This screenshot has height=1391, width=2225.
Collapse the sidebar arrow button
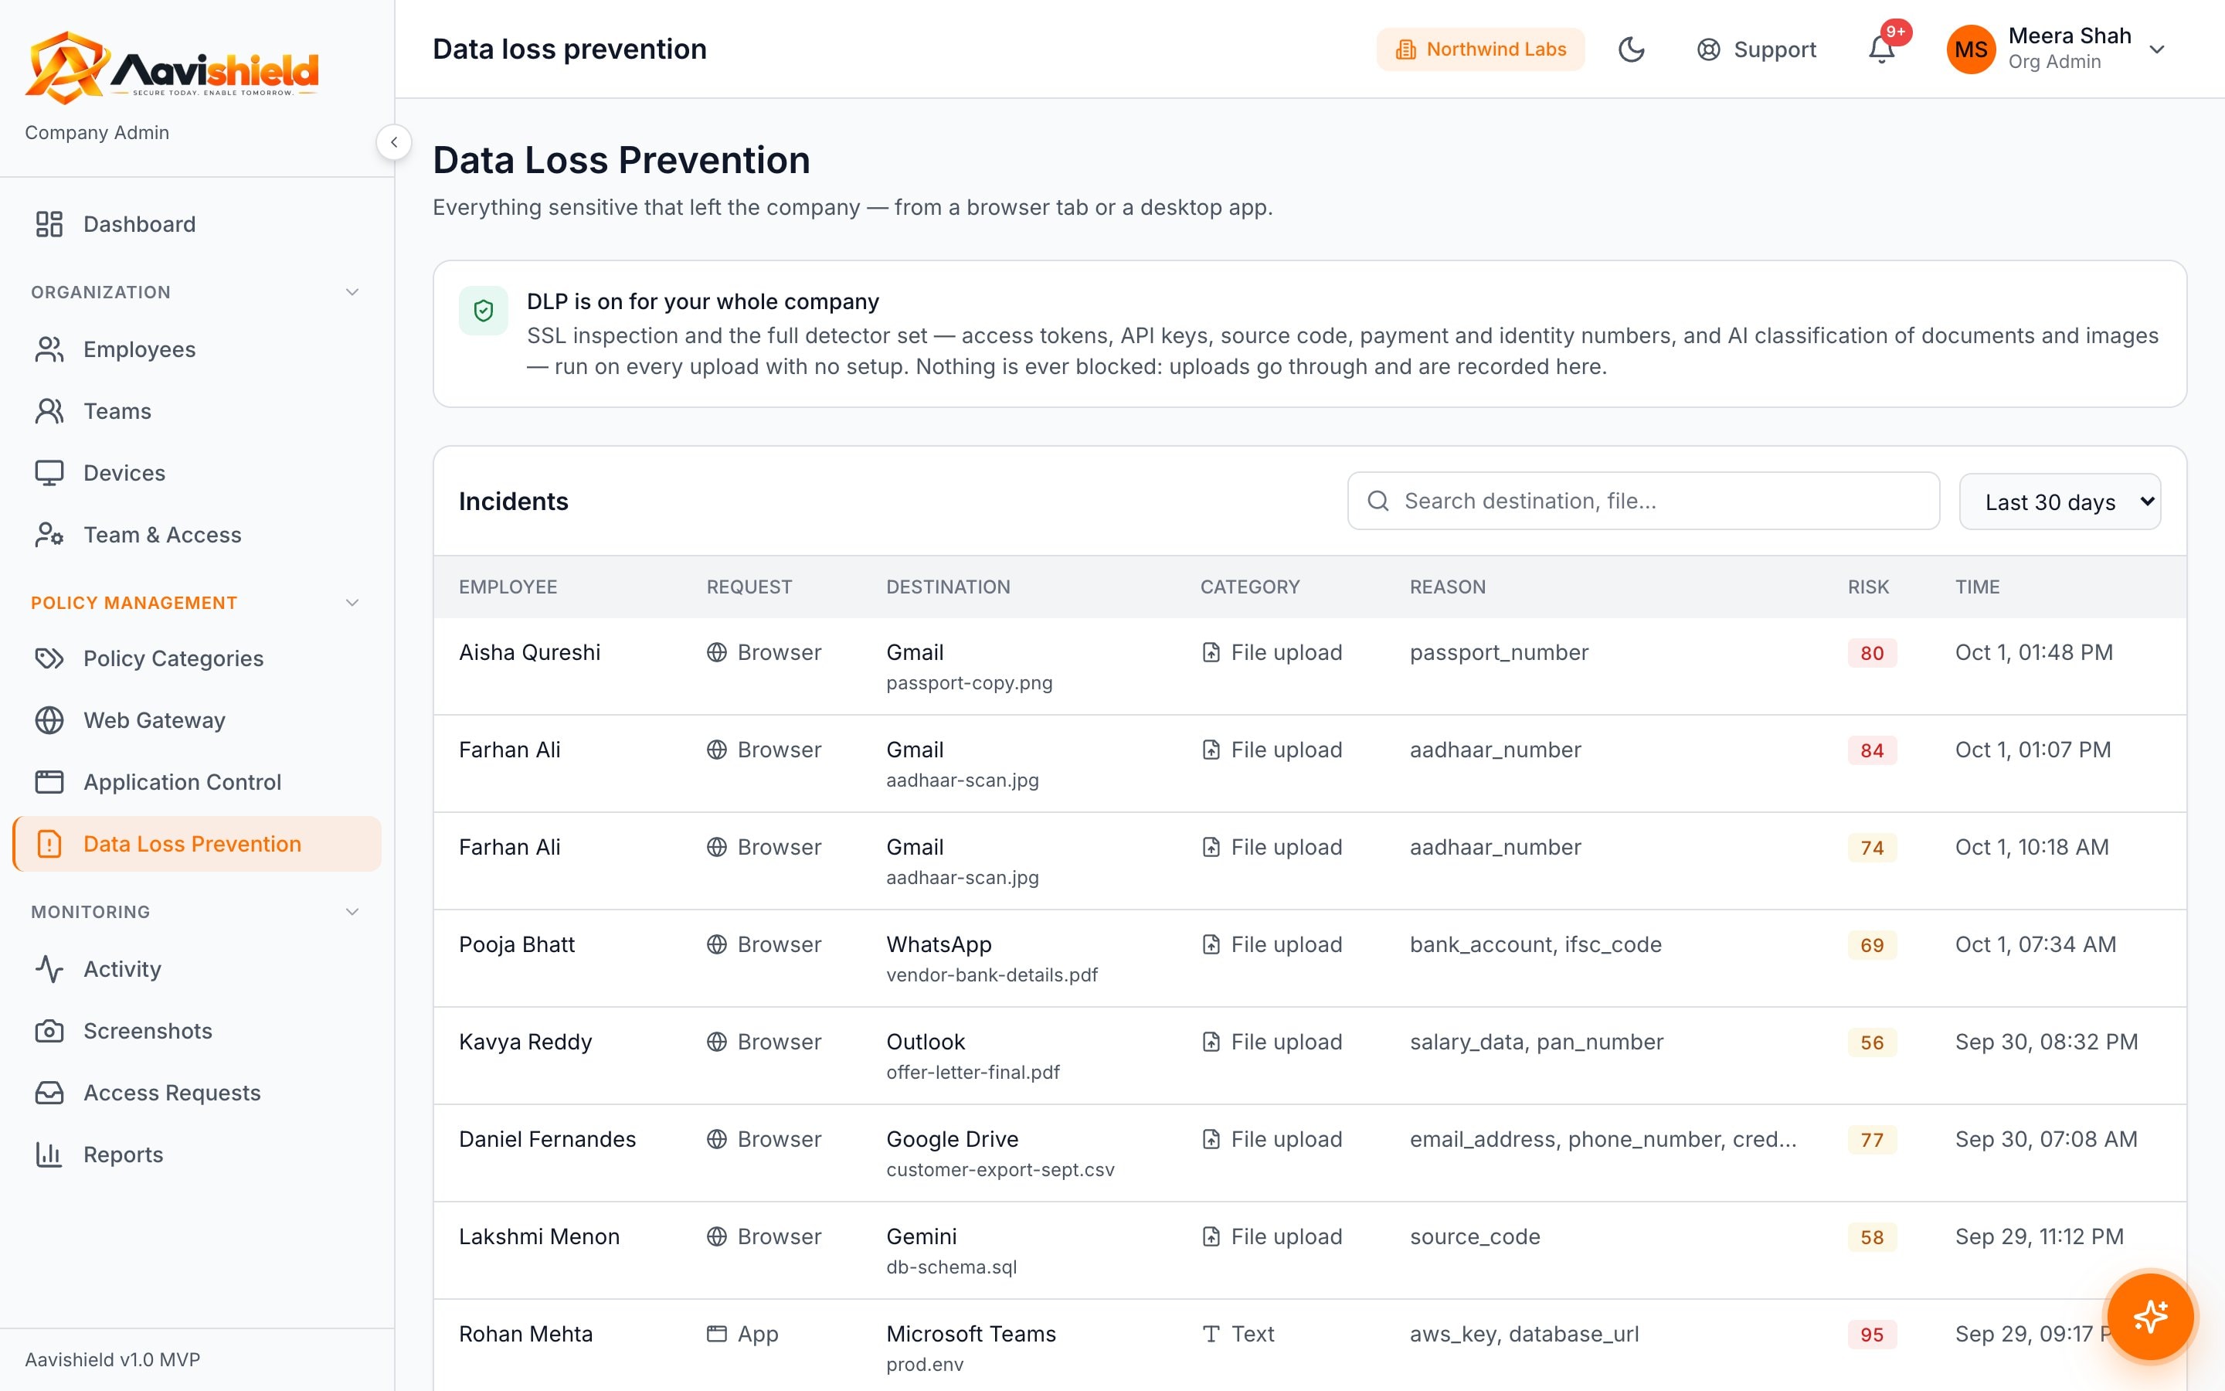[393, 141]
